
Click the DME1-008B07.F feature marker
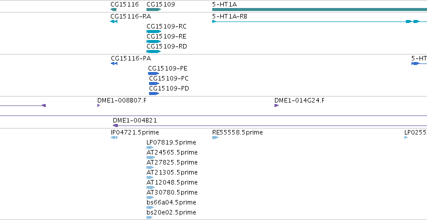coord(98,105)
